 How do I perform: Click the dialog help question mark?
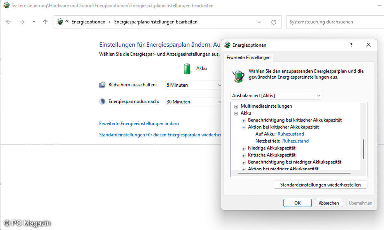pyautogui.click(x=351, y=45)
